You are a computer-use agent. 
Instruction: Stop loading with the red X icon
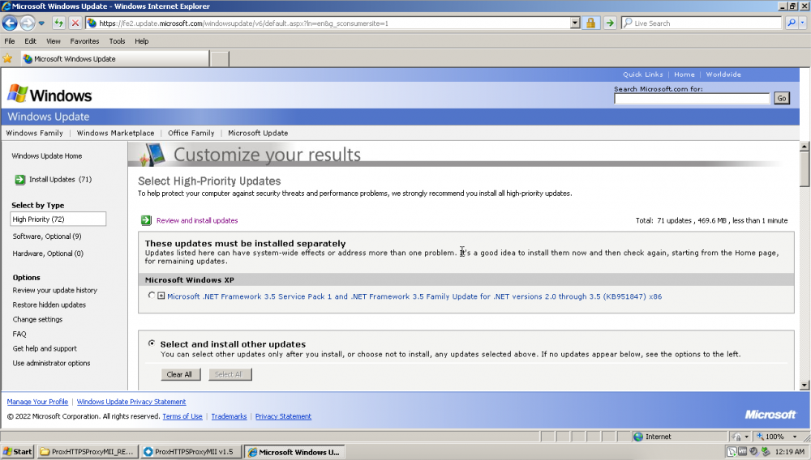[x=75, y=23]
